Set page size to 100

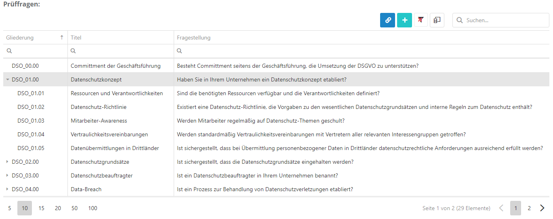point(93,208)
